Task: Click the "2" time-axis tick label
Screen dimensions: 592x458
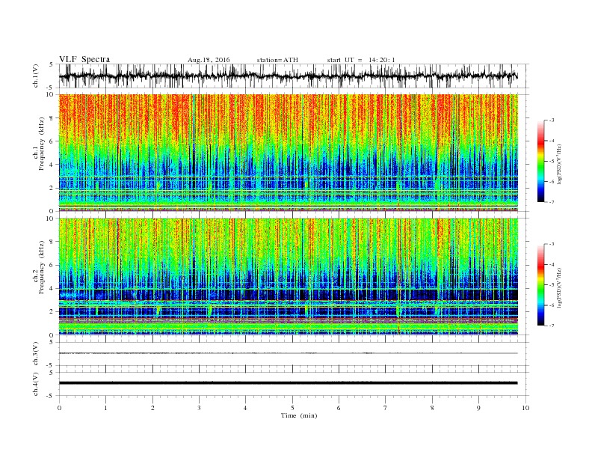Action: coord(152,408)
